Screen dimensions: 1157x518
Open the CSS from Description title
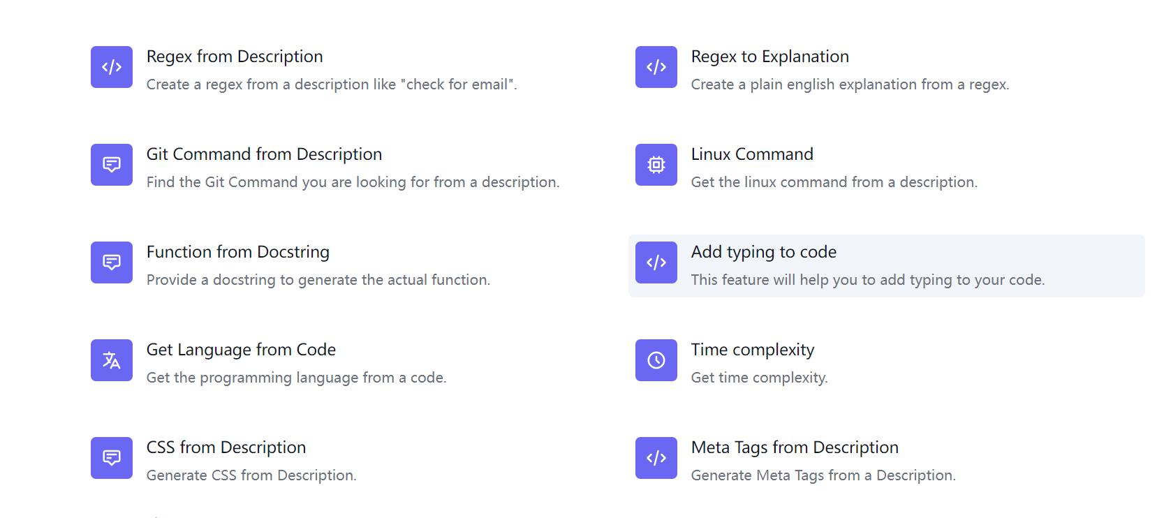[226, 447]
